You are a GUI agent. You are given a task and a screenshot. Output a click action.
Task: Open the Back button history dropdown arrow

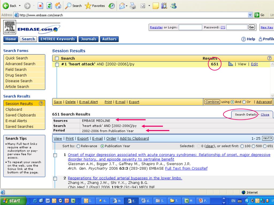click(x=20, y=6)
